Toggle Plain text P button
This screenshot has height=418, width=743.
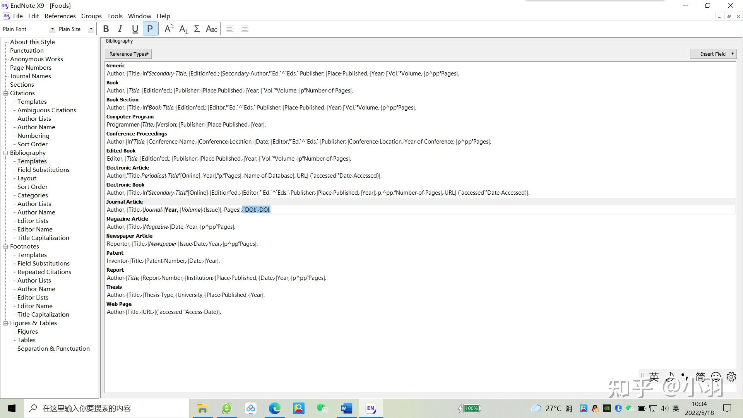coord(150,29)
